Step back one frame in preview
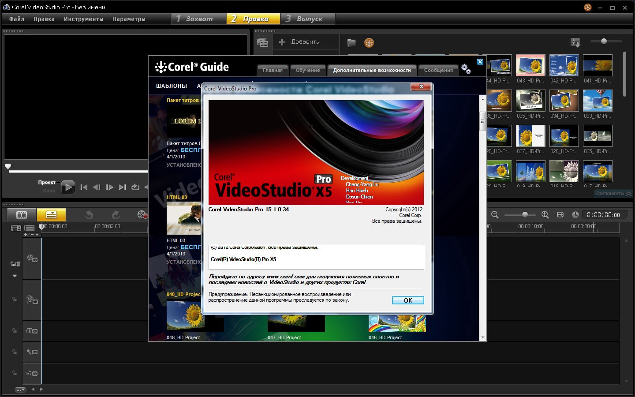 click(x=97, y=187)
